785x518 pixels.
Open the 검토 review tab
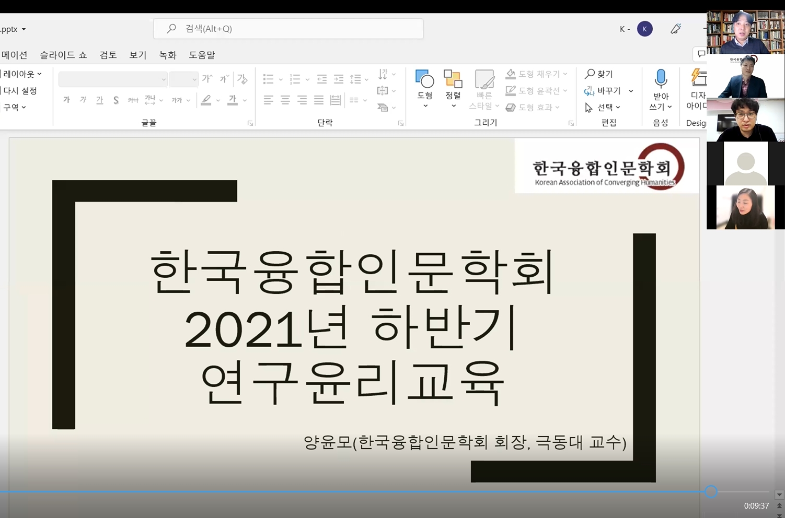point(108,55)
